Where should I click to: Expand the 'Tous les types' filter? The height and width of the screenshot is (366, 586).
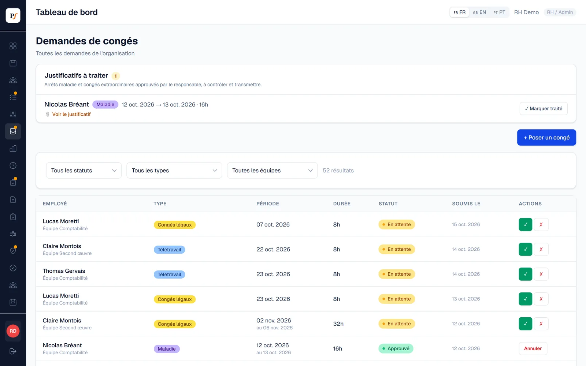tap(174, 171)
